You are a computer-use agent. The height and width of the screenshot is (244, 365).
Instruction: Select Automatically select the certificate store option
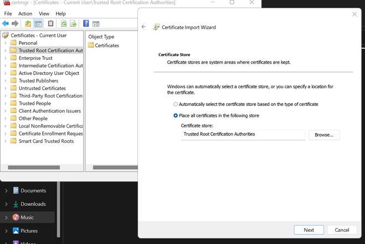[176, 104]
